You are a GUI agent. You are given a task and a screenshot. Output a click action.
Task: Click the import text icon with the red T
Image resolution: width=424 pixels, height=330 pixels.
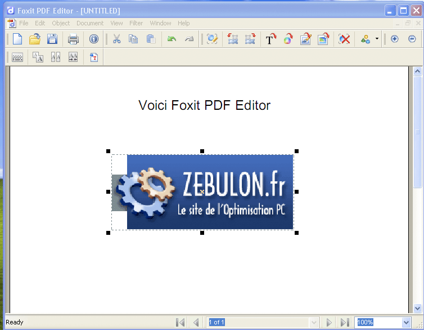(94, 57)
